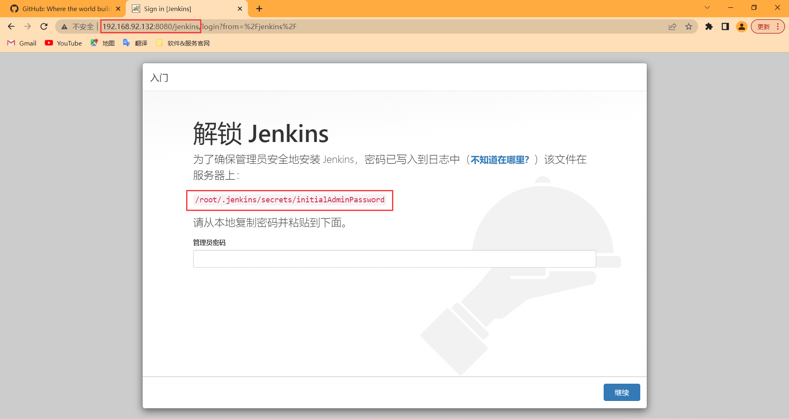Bookmark this page with the star icon

click(689, 27)
